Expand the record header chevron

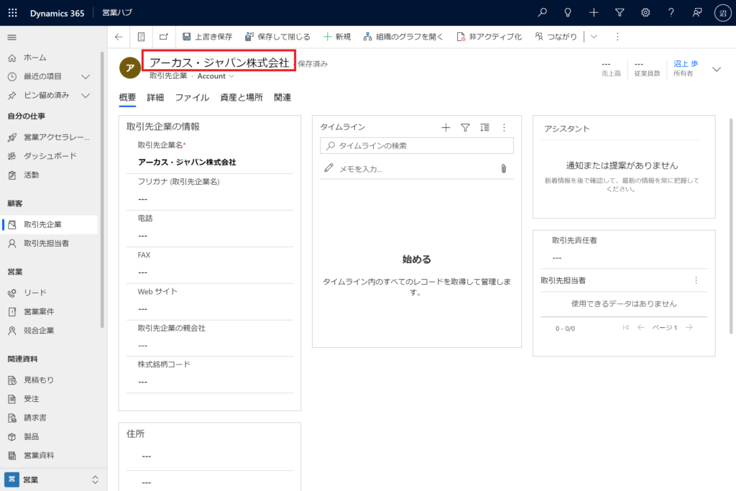716,69
